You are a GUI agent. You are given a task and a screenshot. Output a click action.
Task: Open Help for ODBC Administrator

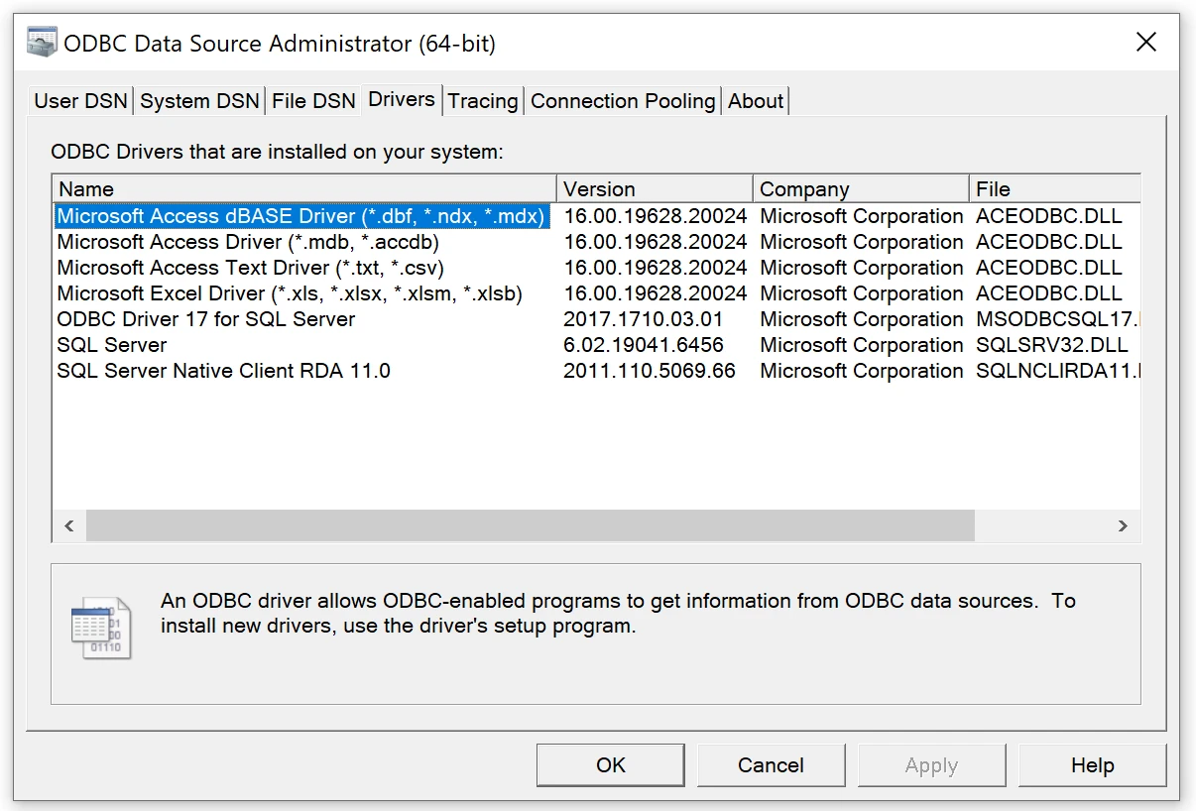point(1092,765)
